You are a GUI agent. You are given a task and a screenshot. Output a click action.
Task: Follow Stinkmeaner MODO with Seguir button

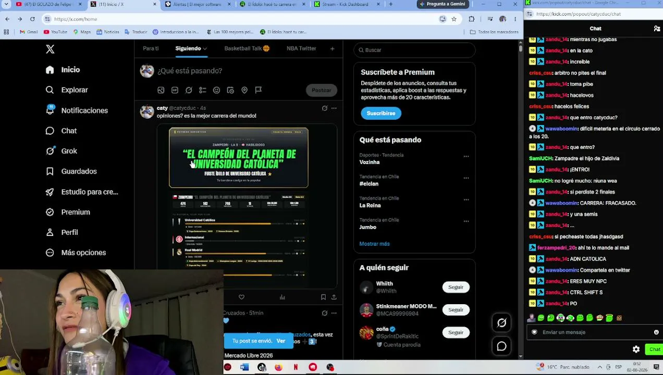click(456, 310)
